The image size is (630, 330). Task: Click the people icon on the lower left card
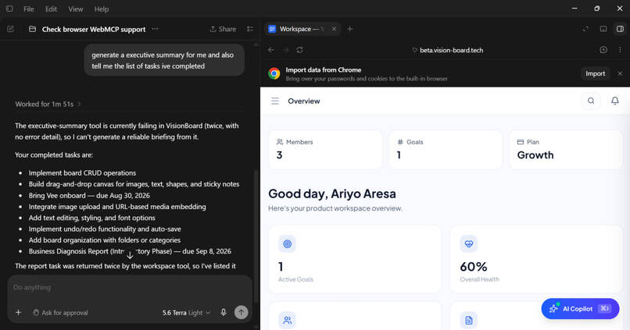[x=288, y=320]
